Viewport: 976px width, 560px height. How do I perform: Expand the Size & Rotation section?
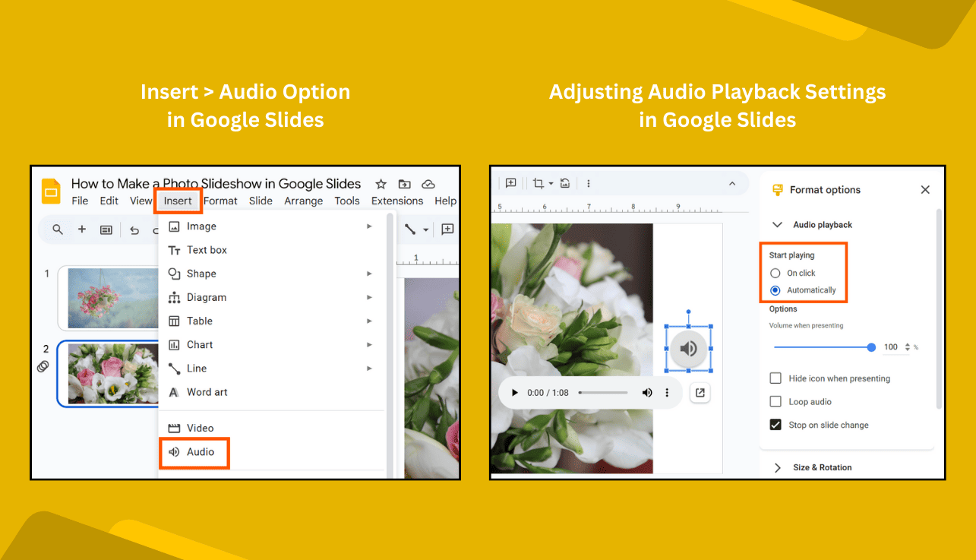click(778, 467)
